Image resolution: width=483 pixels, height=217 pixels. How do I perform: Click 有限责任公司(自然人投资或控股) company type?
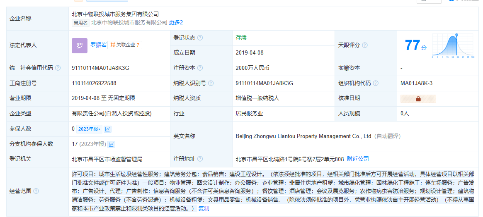click(x=112, y=114)
